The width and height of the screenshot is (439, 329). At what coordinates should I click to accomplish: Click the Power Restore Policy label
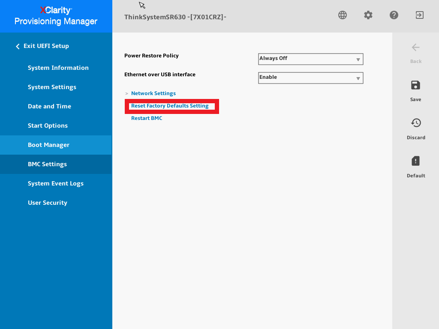click(x=151, y=56)
